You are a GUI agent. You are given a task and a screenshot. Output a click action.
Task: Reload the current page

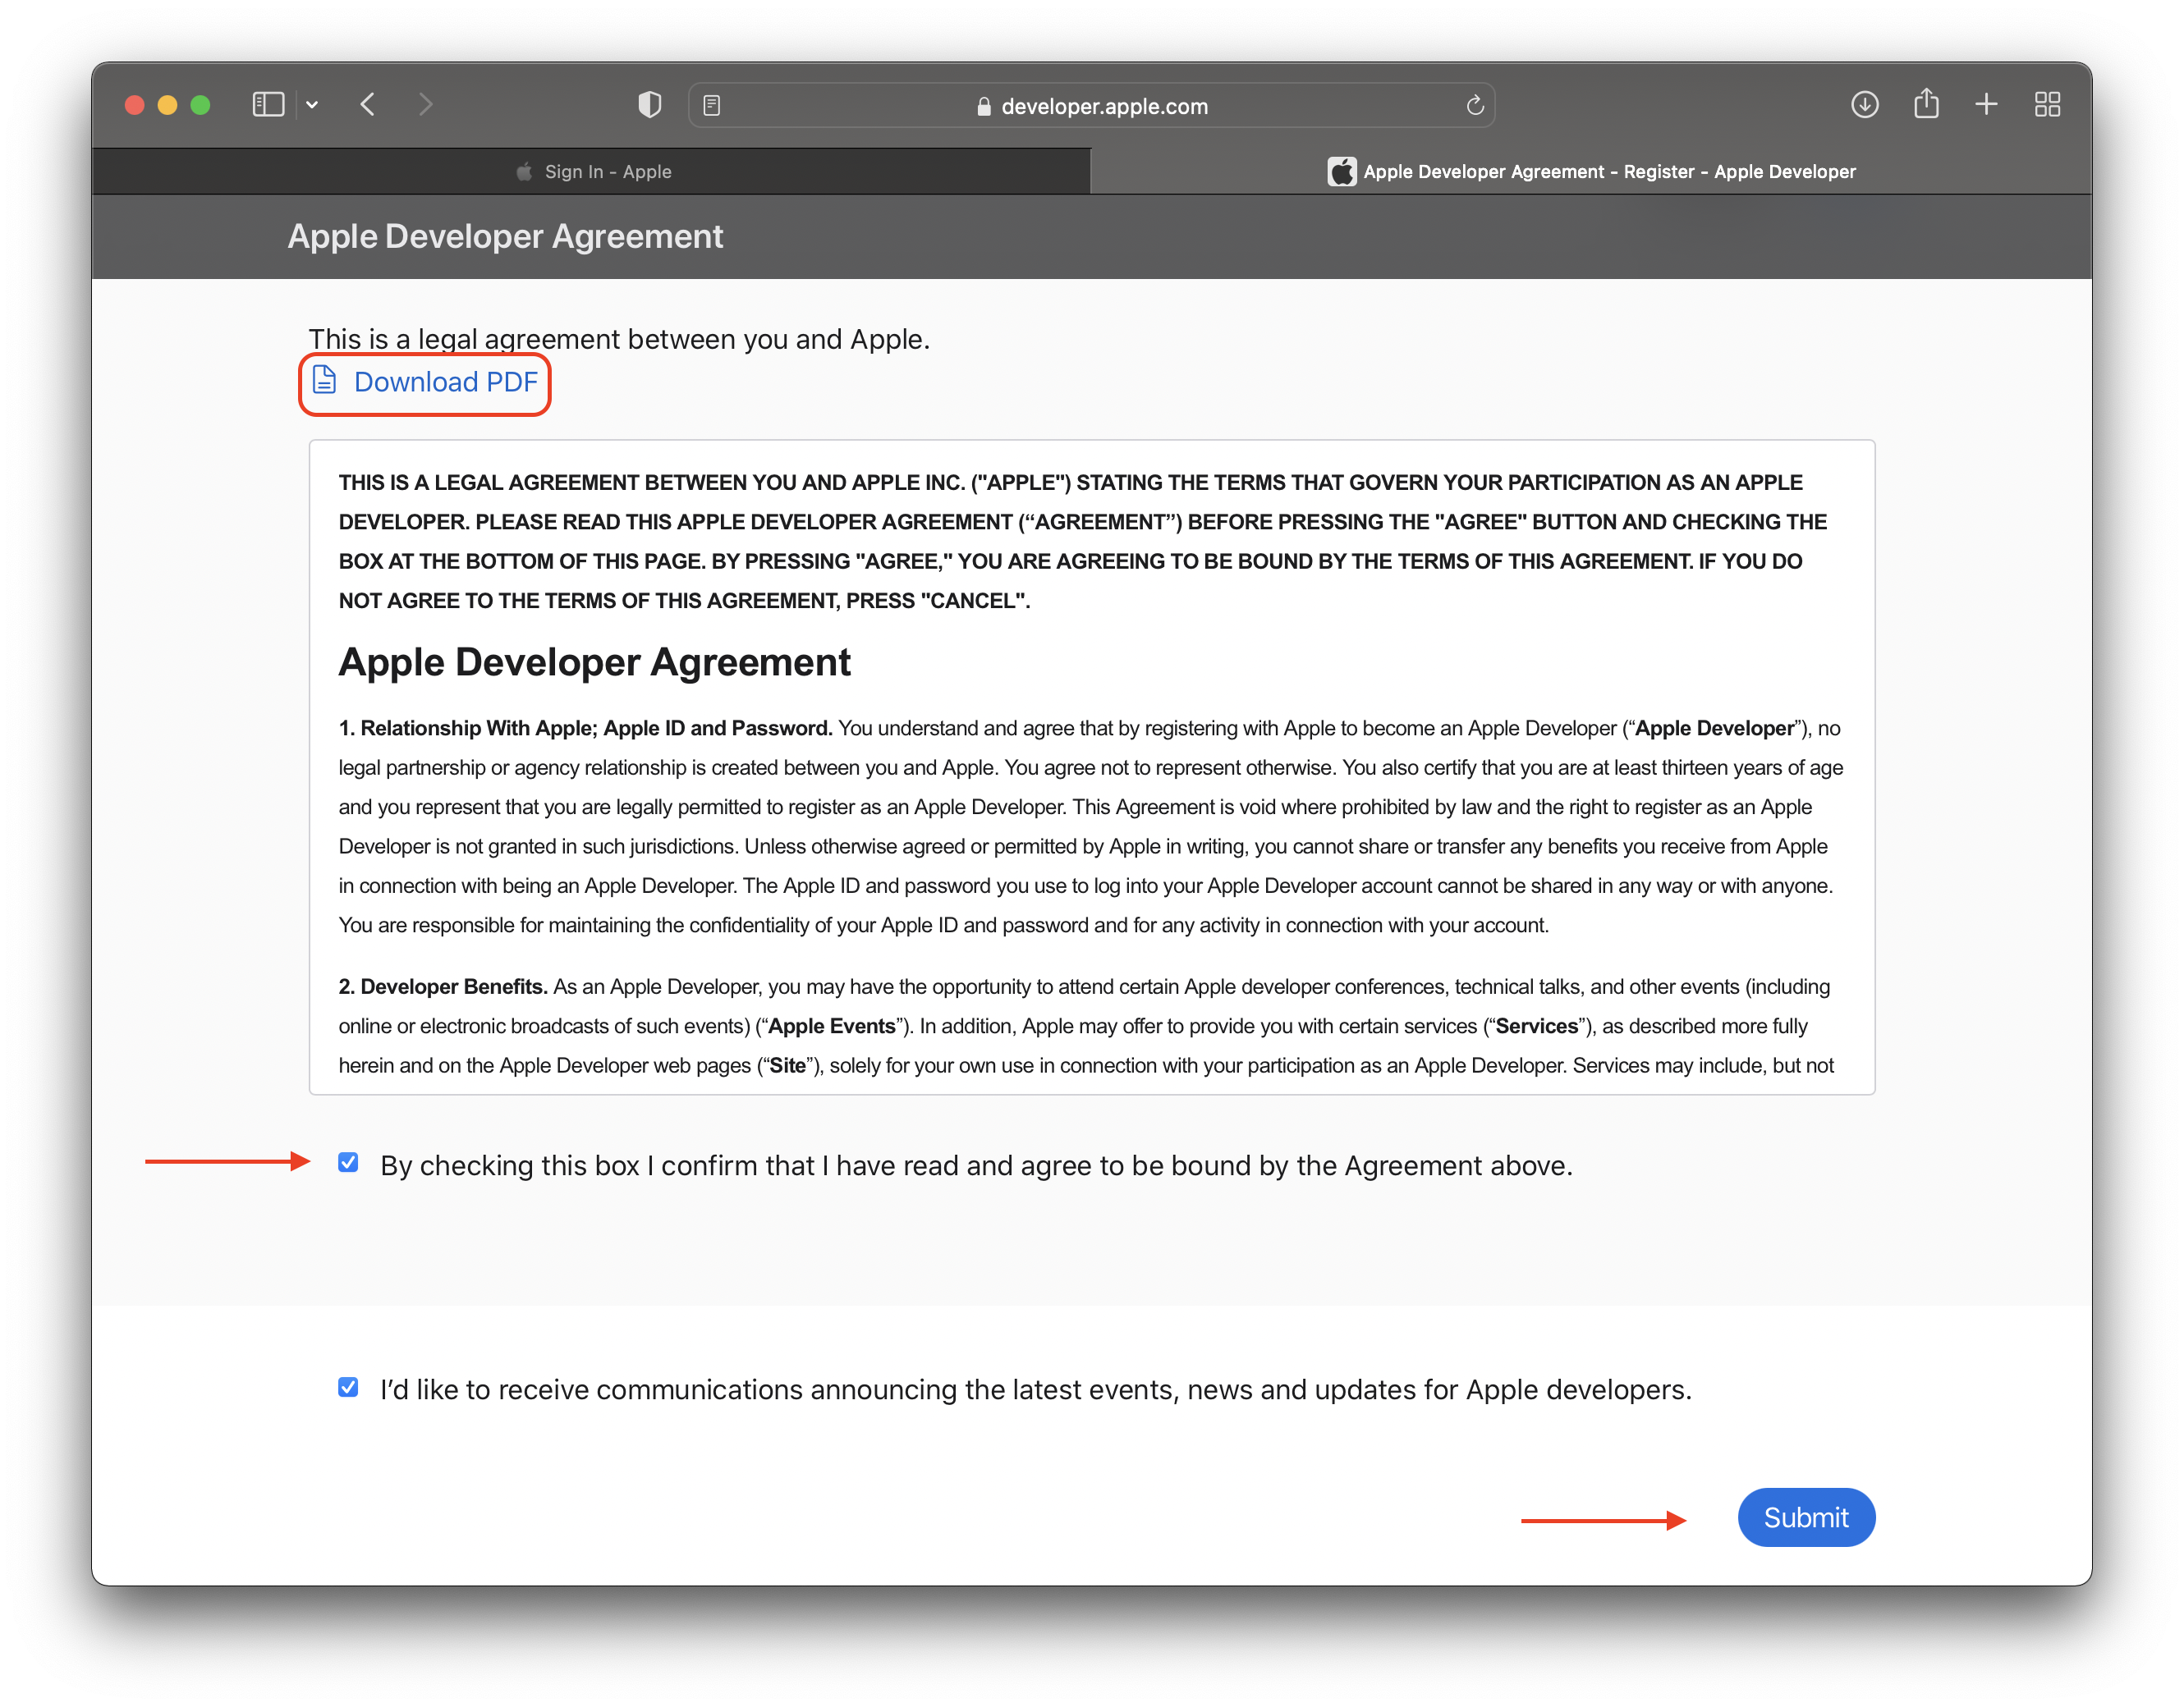pos(1475,105)
